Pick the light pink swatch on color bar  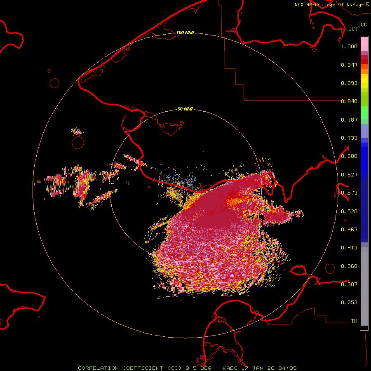pos(364,44)
